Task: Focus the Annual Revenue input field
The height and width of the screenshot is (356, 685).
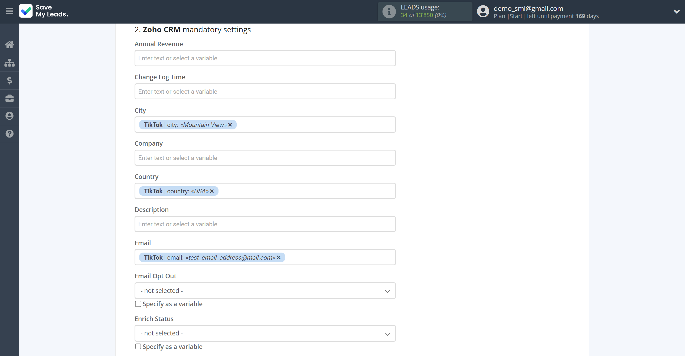Action: pos(265,58)
